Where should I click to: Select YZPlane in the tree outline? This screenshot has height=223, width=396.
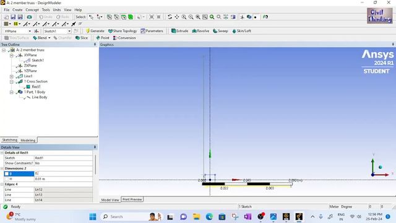pos(30,71)
